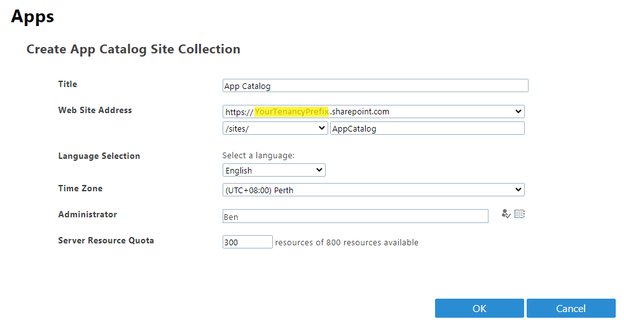The image size is (624, 326).
Task: Click the AppCatalog URL name field
Action: [x=427, y=128]
